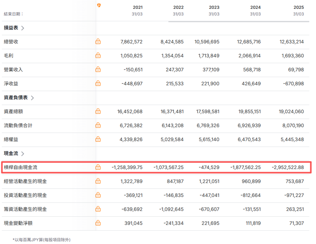Click the horizontal scrollbar under year headers

[x=238, y=21]
